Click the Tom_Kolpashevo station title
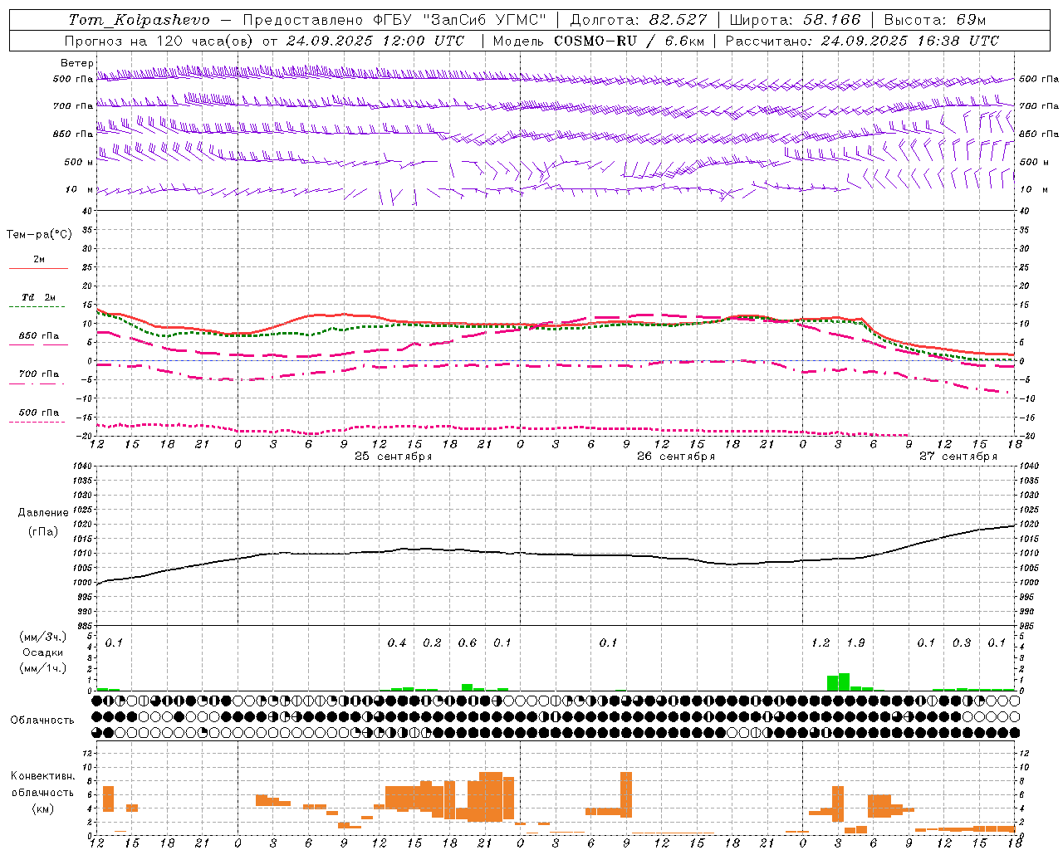This screenshot has height=850, width=1063. 139,20
